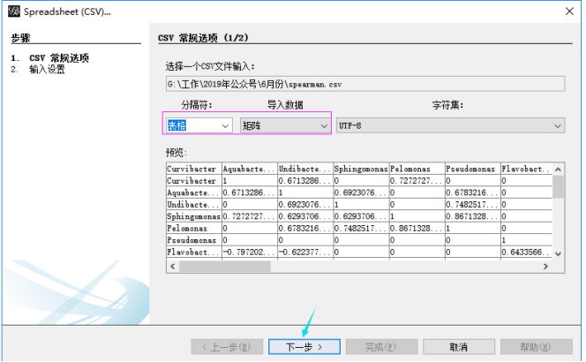Click the 字符集 charset label
Image resolution: width=586 pixels, height=362 pixels.
(x=447, y=105)
